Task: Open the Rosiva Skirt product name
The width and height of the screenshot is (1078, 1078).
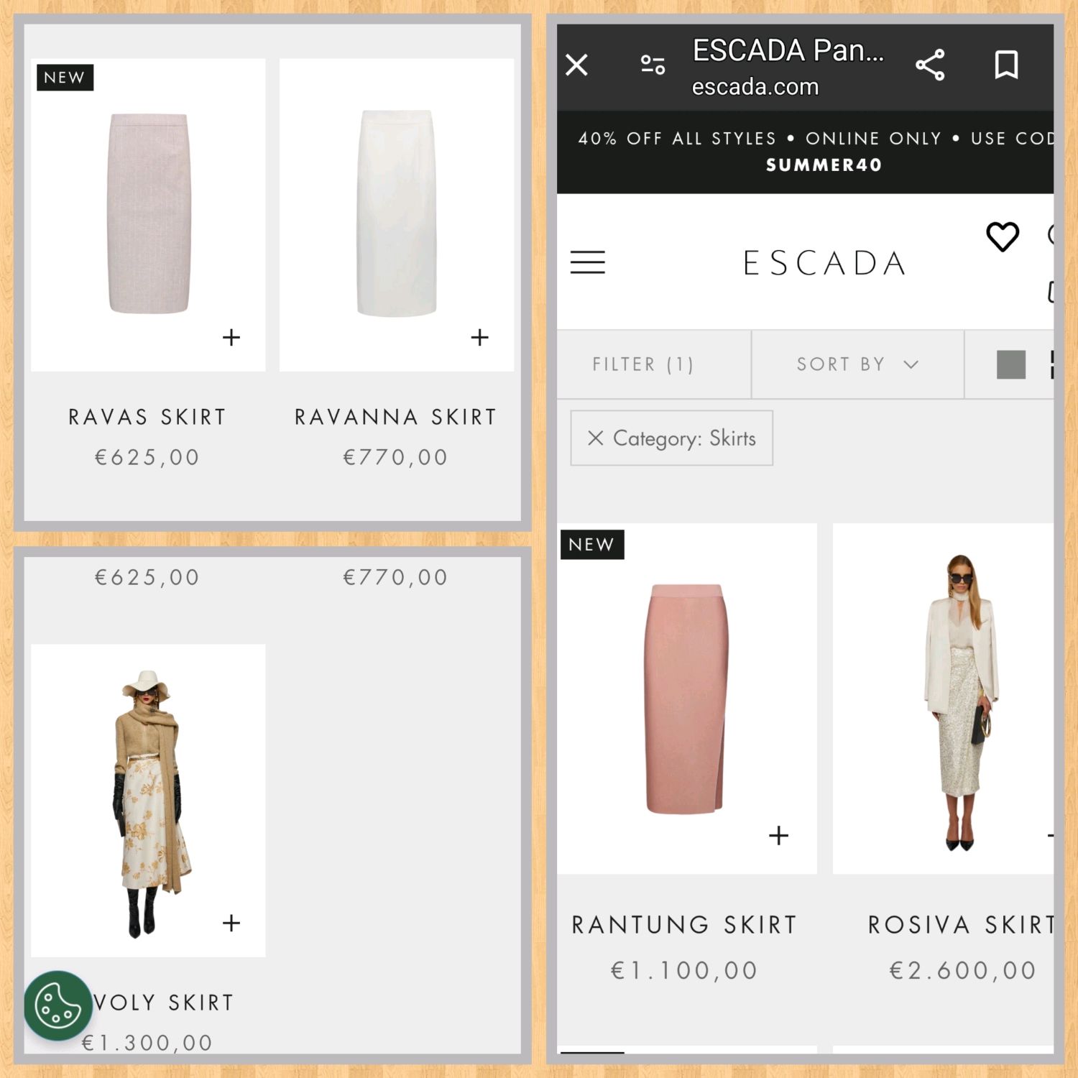Action: (961, 924)
